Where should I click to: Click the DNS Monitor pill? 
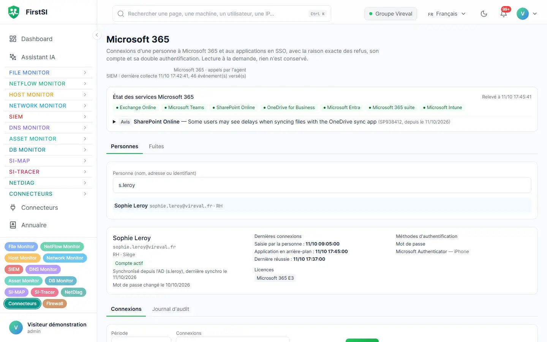tap(43, 269)
